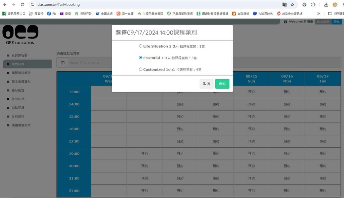Reload the booking page
The image size is (344, 198).
point(22,4)
